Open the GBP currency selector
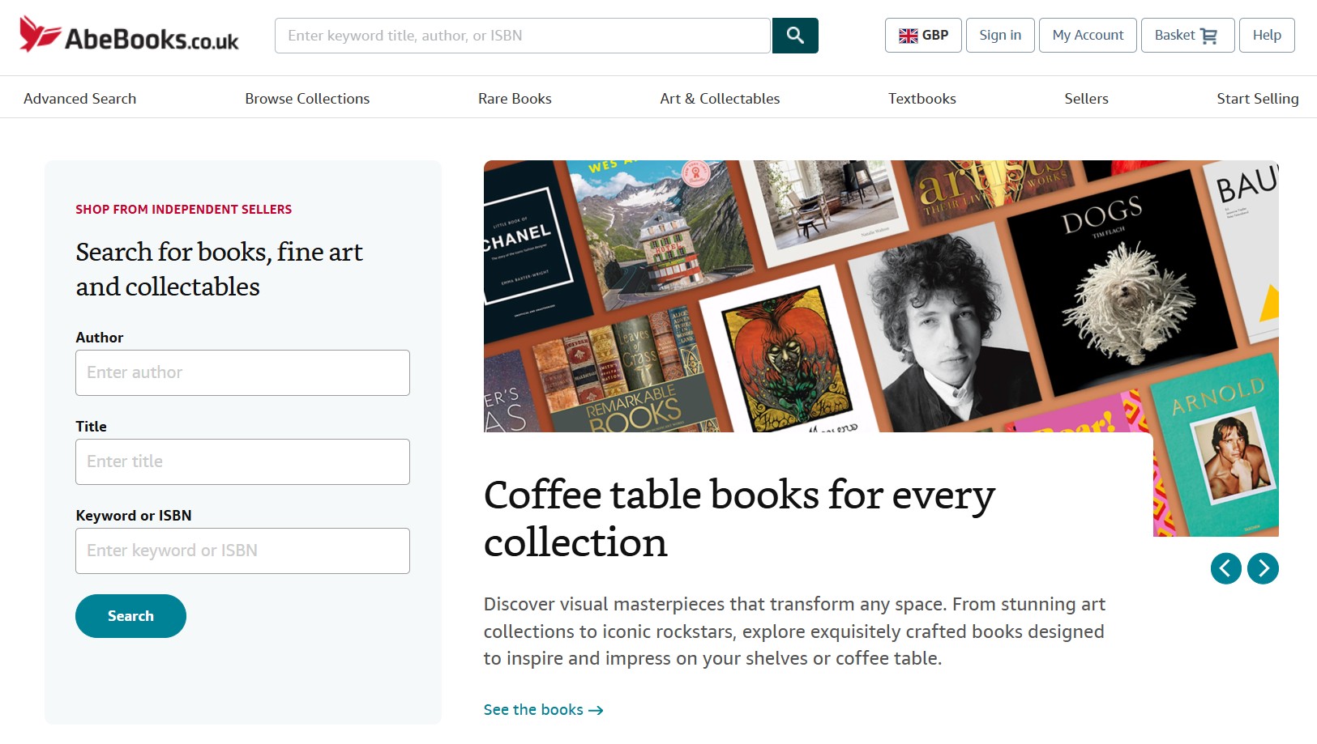This screenshot has width=1317, height=744. (x=923, y=36)
